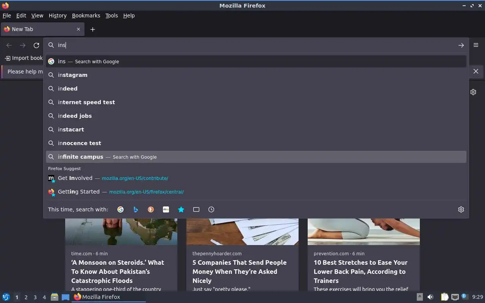
Task: Switch to workspace 3 in taskbar
Action: 35,297
